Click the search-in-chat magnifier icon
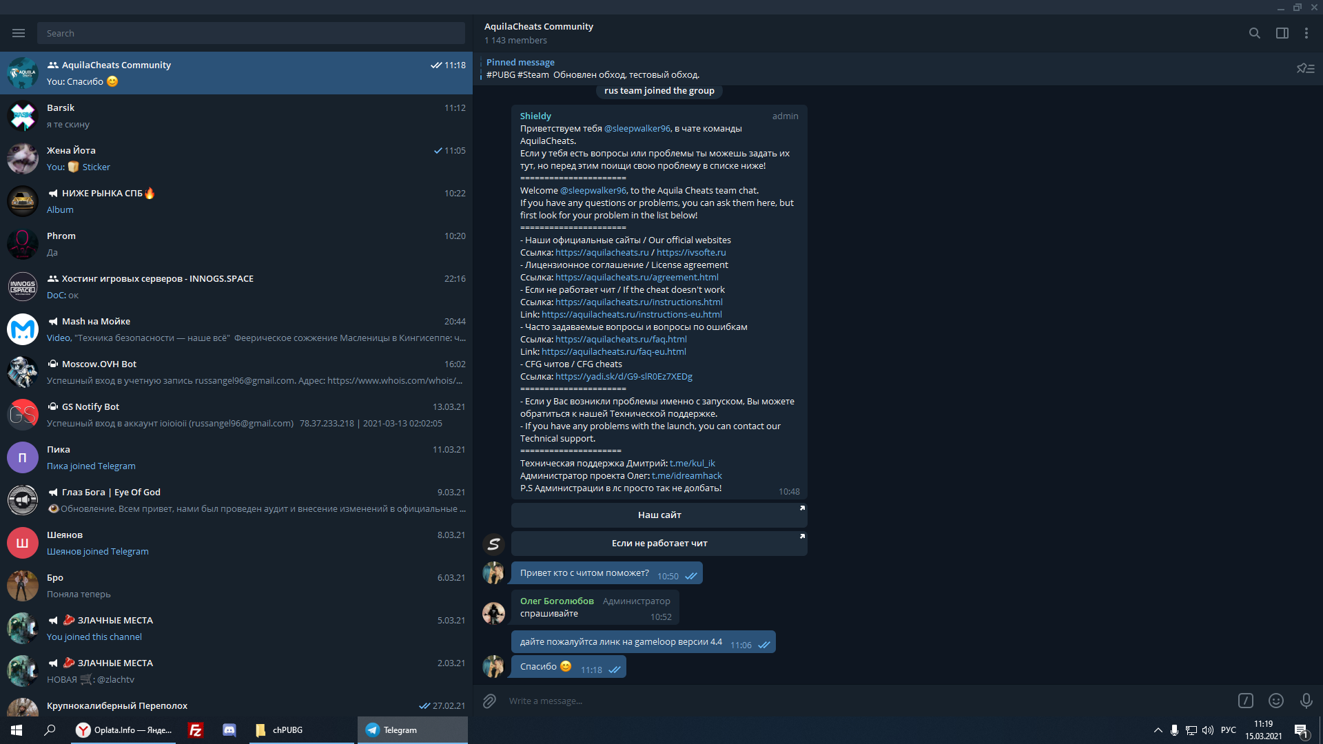 click(1254, 33)
